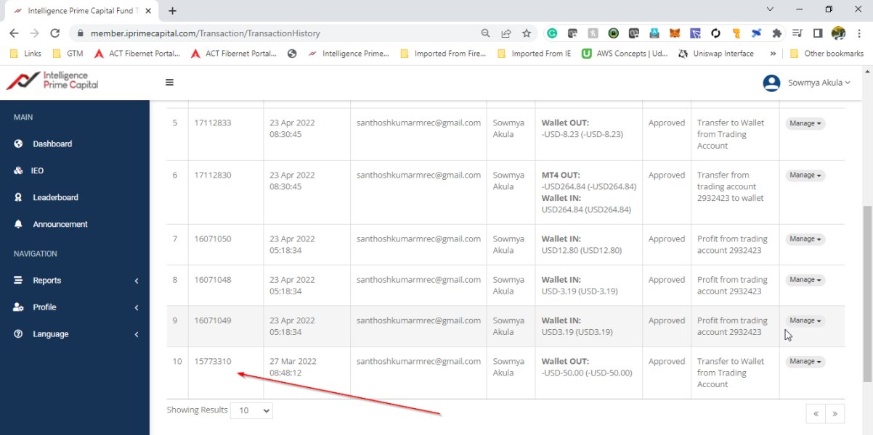Open IEO from the sidebar
Viewport: 873px width, 435px height.
click(x=37, y=171)
